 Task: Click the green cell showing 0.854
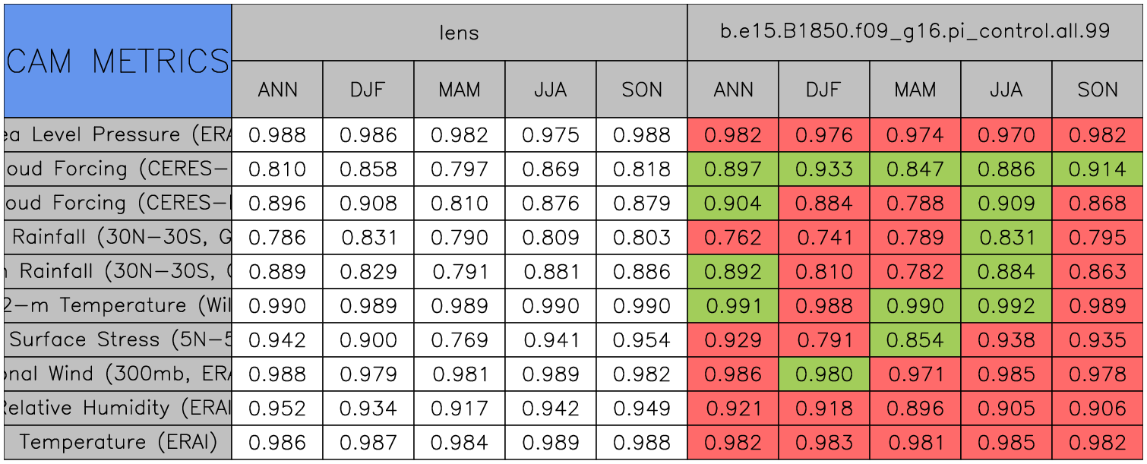(x=915, y=340)
